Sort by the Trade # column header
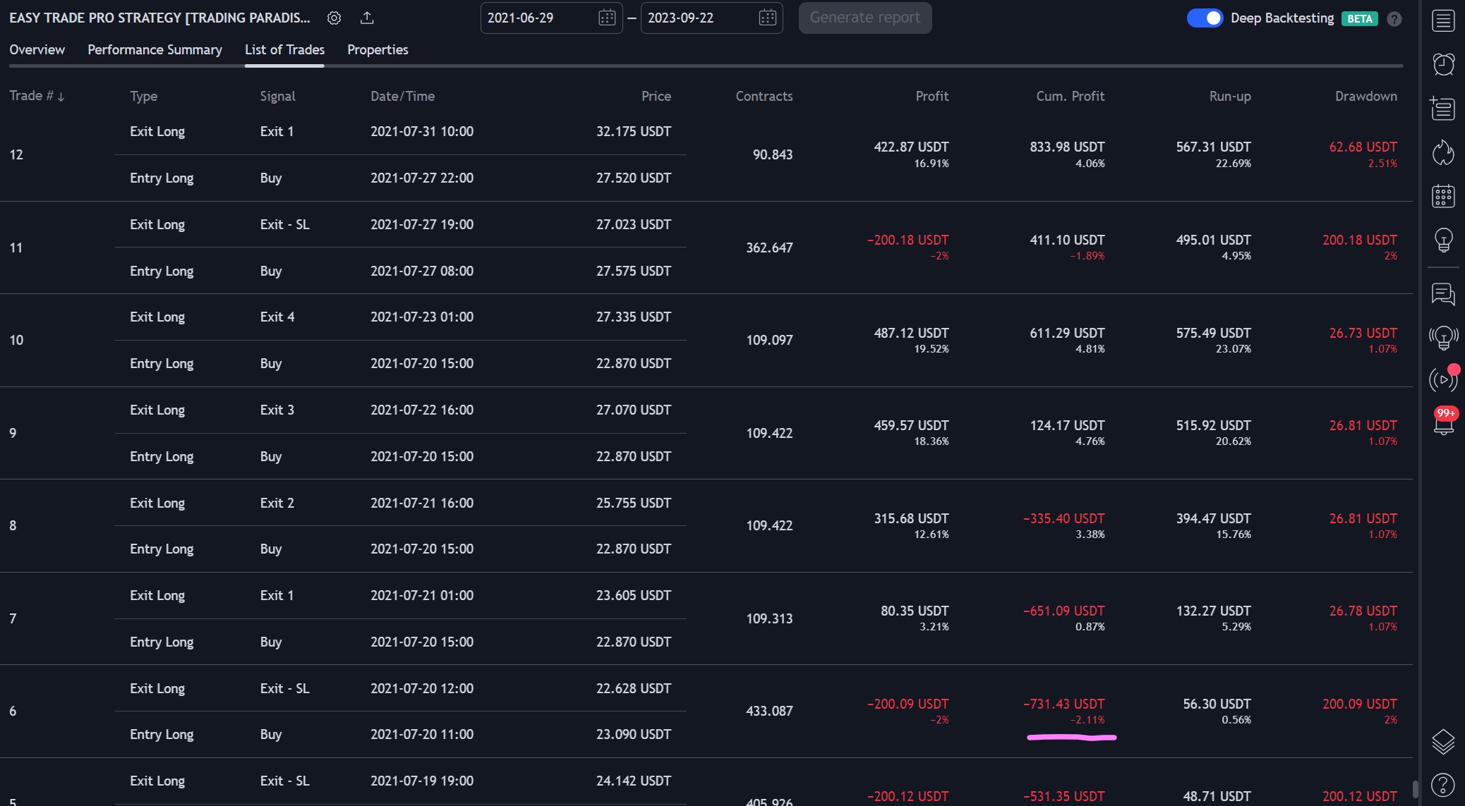This screenshot has height=806, width=1465. coord(37,96)
